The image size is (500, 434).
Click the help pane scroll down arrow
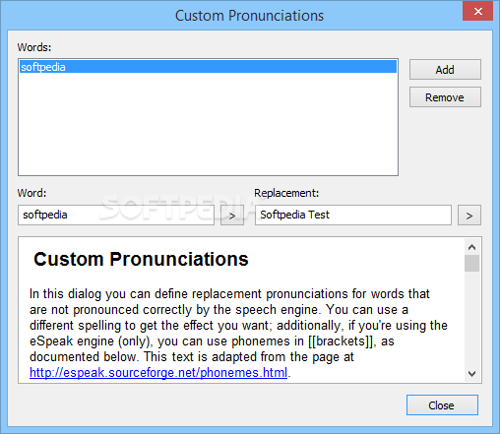[x=471, y=374]
